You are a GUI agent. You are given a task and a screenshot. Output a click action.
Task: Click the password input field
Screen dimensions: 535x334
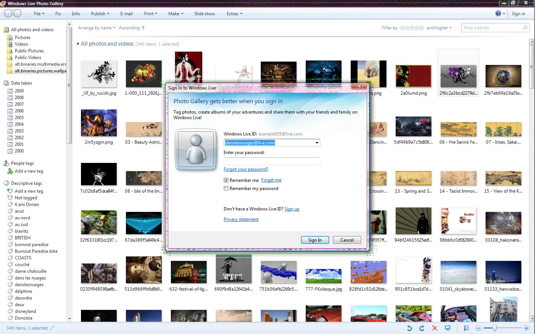pos(272,161)
